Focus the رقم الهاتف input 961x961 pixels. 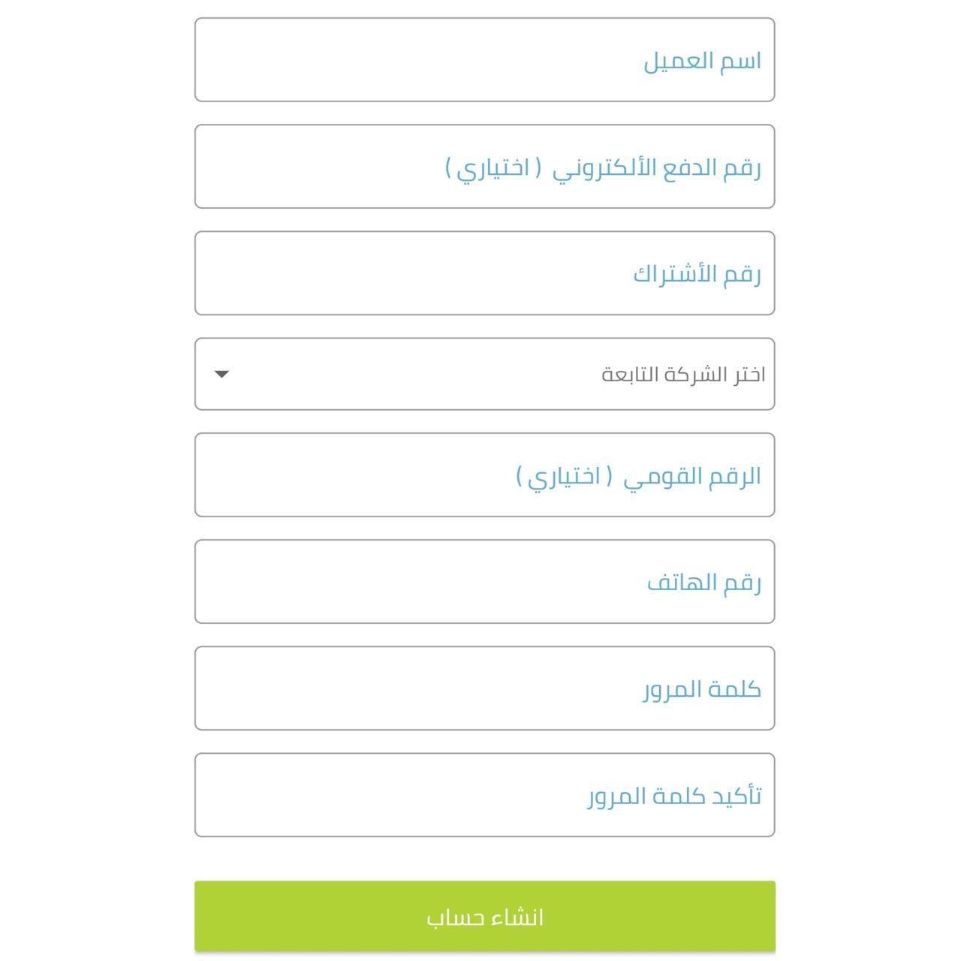tap(484, 581)
